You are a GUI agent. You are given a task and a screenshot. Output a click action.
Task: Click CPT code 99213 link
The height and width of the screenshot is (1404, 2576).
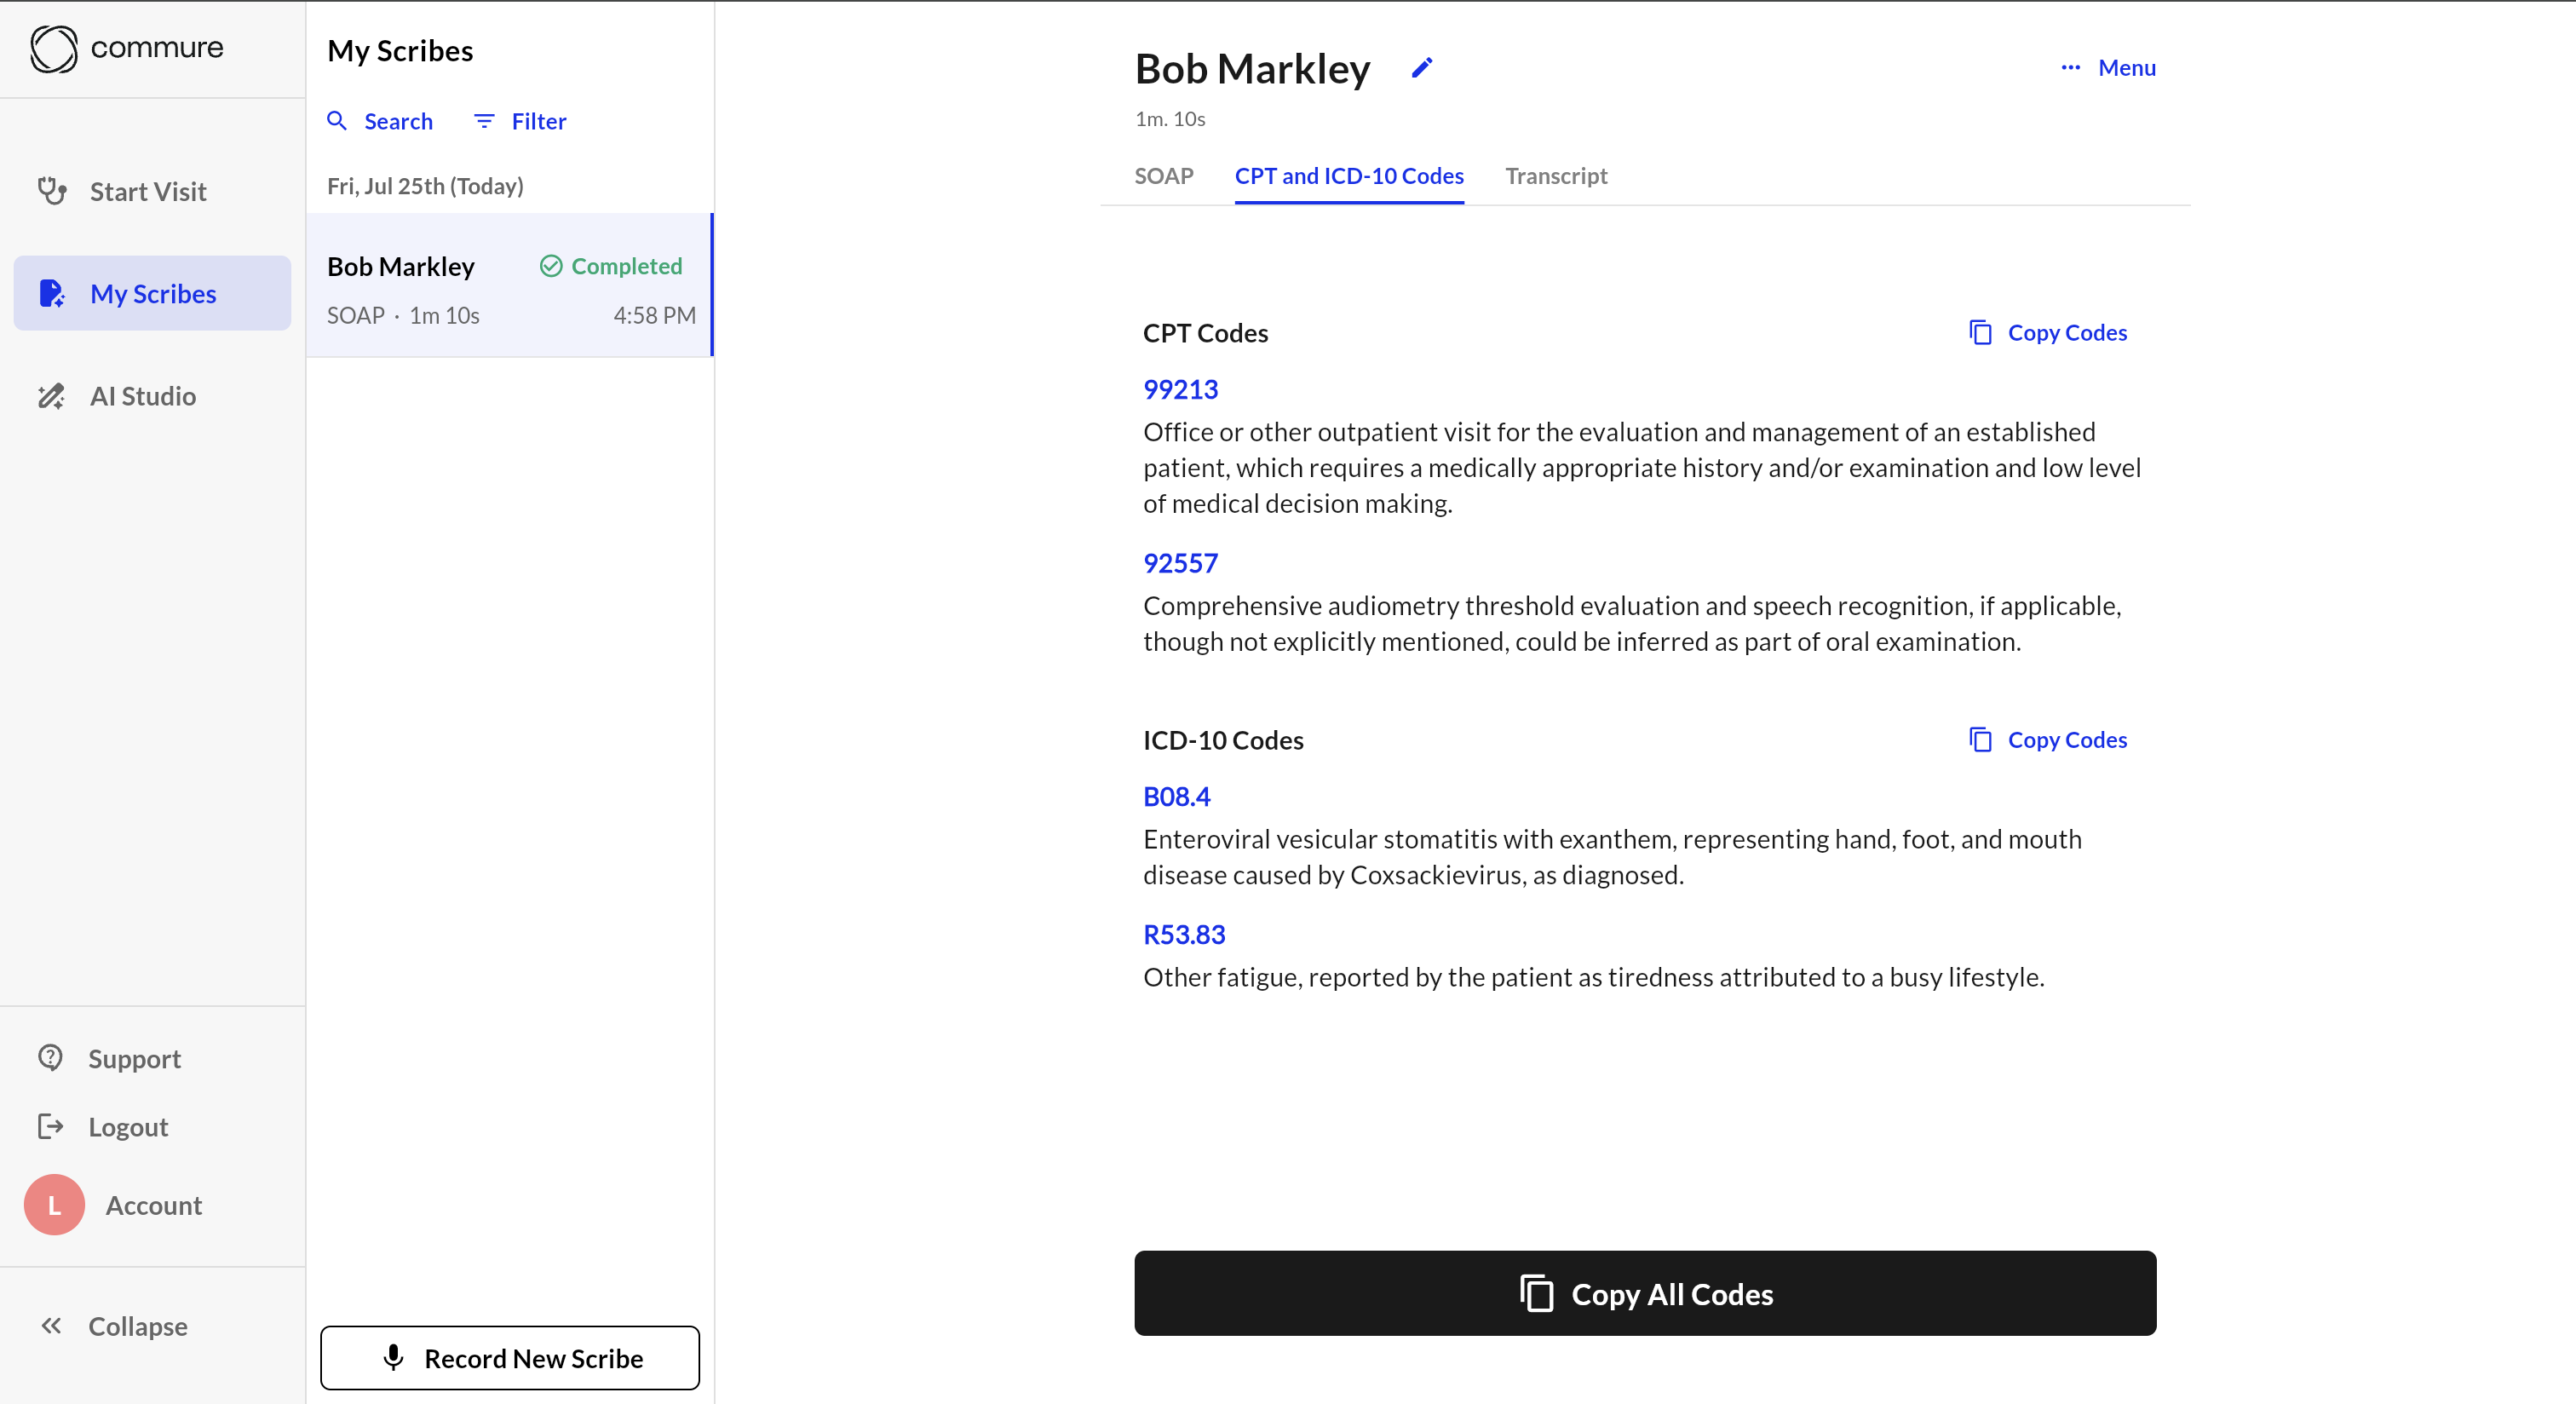1180,389
